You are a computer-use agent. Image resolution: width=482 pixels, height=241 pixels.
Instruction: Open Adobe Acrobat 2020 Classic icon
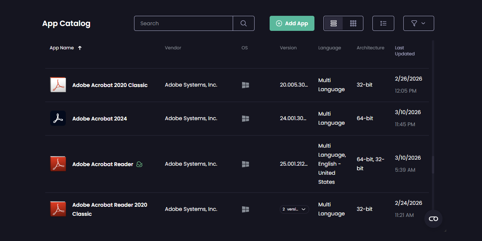(x=58, y=85)
